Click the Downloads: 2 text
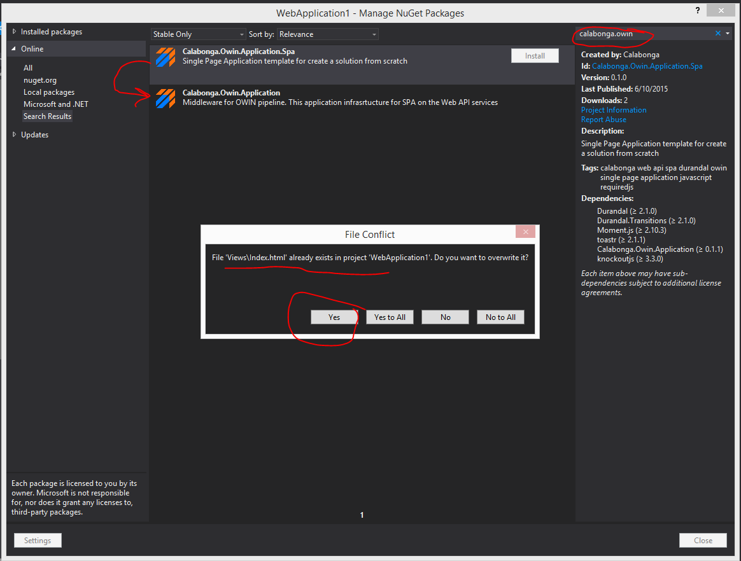The height and width of the screenshot is (561, 741). [604, 100]
